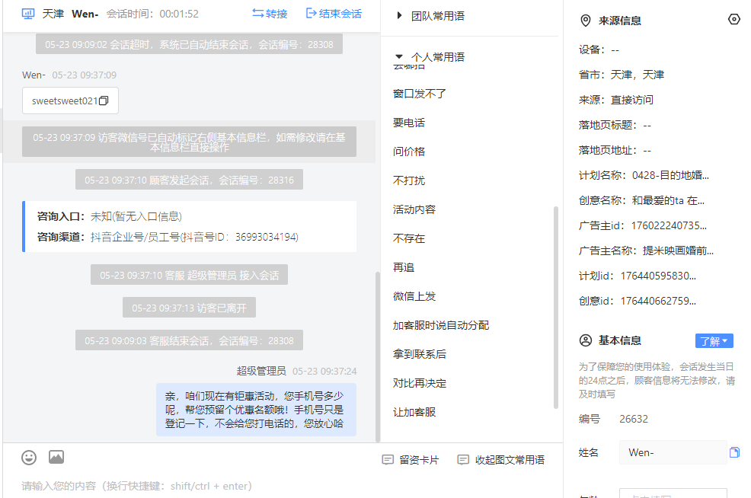Screen dimensions: 751x498
Task: Click the 广告主名称 提米映画 entry
Action: click(646, 251)
